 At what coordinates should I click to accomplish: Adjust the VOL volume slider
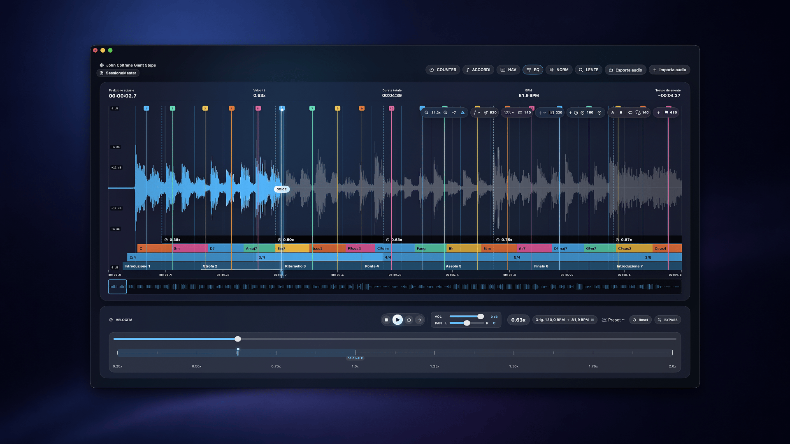(467, 317)
